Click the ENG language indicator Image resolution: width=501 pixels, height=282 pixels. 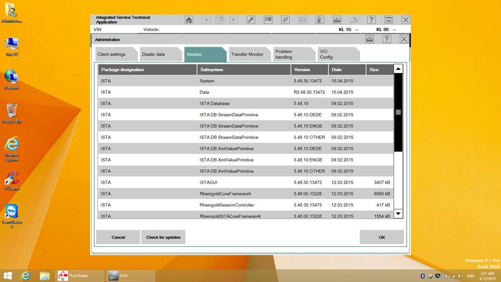click(x=470, y=276)
